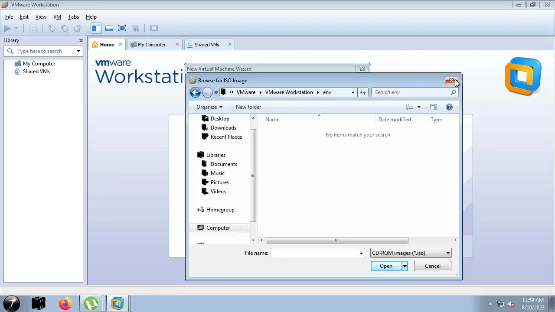Enter full screen mode toolbar icon
This screenshot has width=555, height=312.
[122, 29]
